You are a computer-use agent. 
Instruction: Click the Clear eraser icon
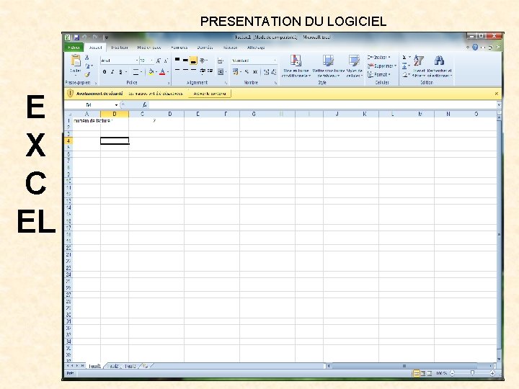(x=404, y=75)
